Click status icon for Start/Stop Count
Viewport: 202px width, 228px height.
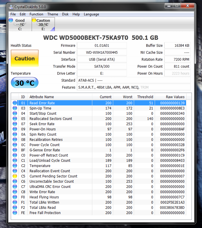coord(15,113)
